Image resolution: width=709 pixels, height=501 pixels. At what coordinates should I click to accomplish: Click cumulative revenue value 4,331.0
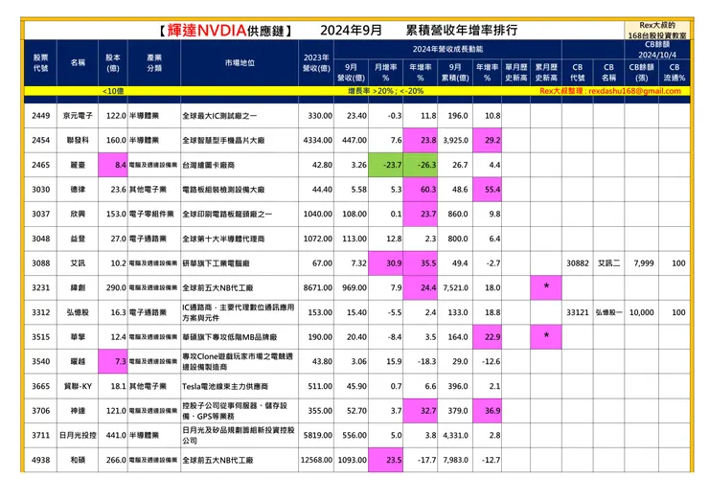pyautogui.click(x=456, y=435)
